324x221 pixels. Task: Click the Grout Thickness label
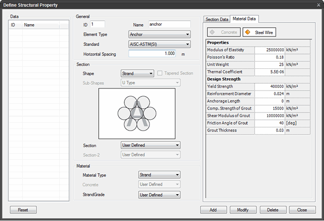[222, 131]
